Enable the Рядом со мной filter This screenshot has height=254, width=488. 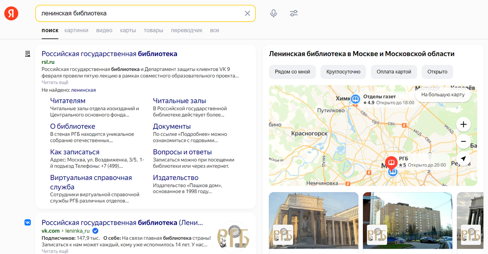click(292, 72)
